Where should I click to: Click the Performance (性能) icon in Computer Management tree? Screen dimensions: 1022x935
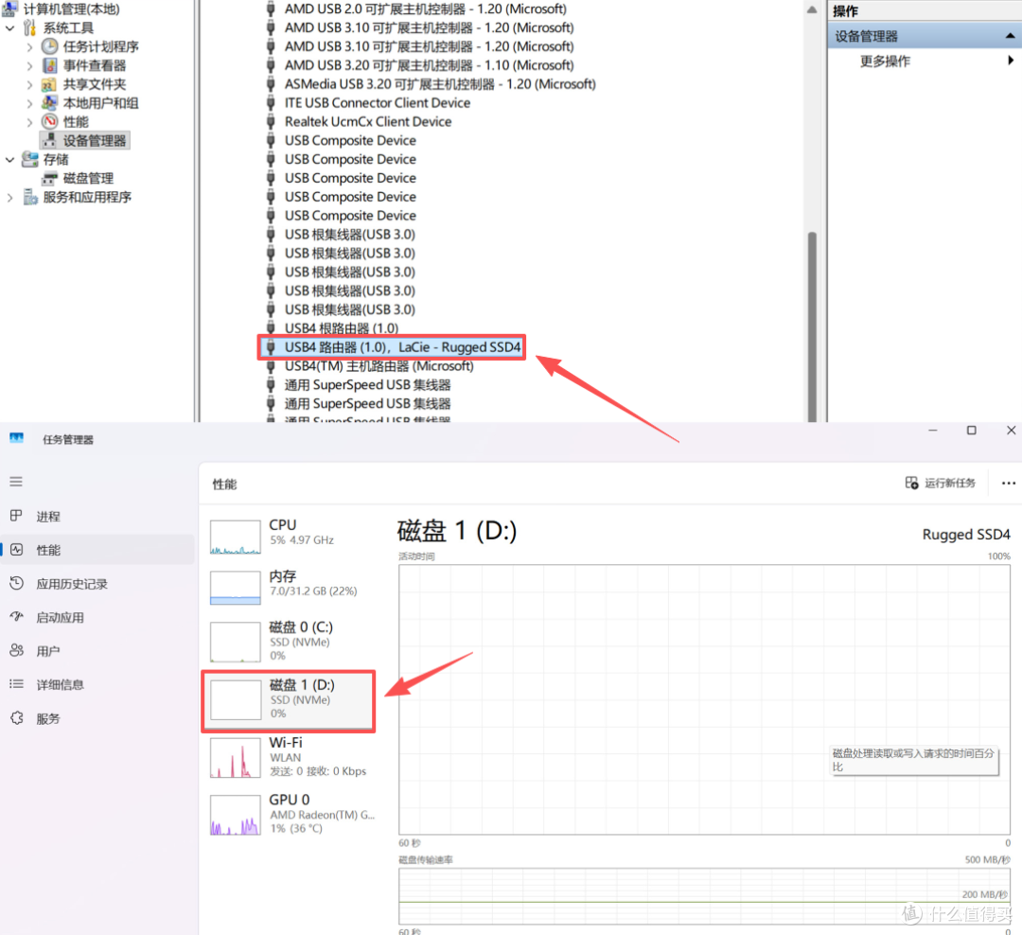point(49,121)
